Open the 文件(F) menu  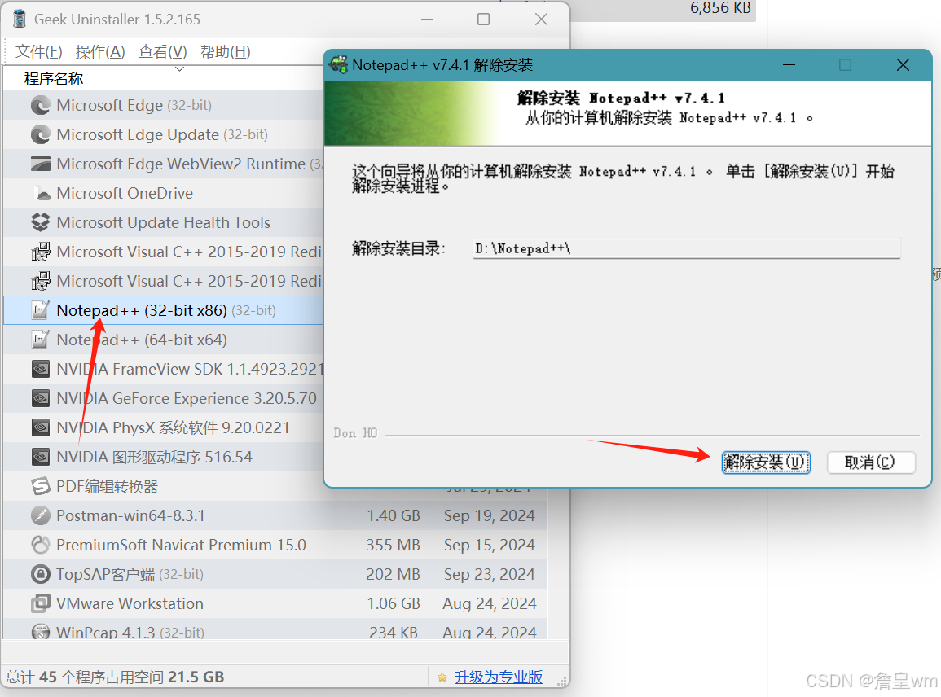pos(38,52)
